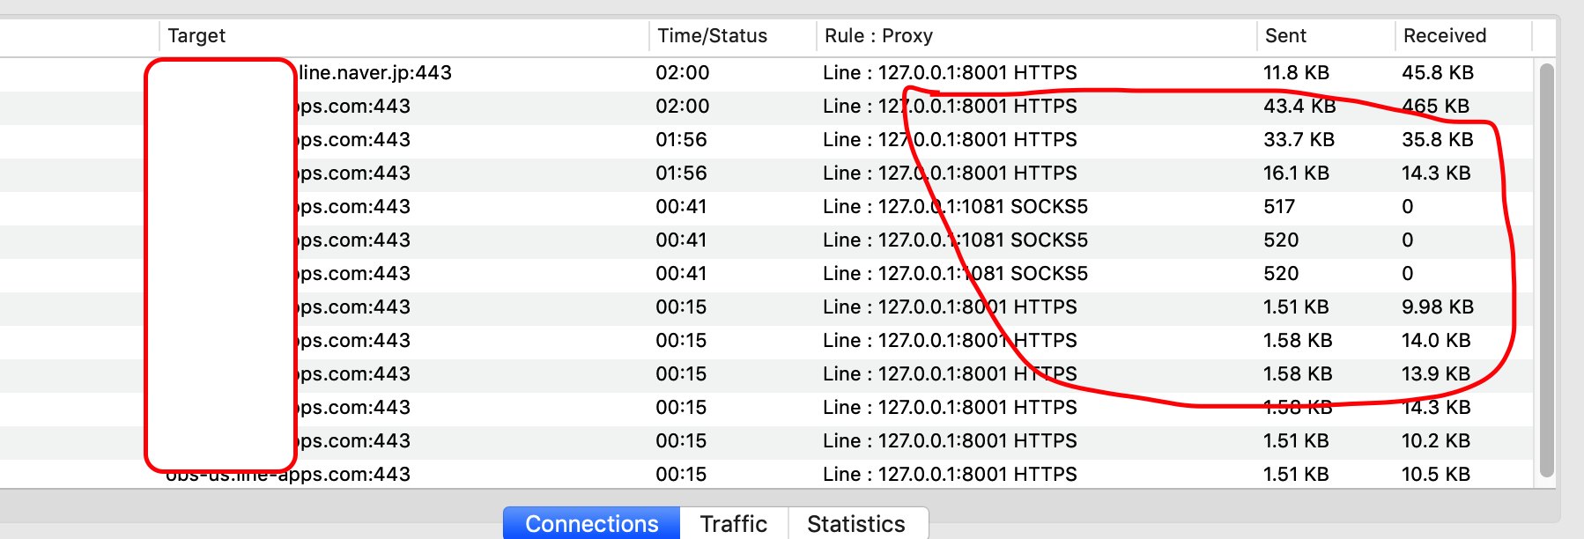Click the 01:56 time in the 33.7 KB row
Viewport: 1584px width, 539px height.
[681, 140]
